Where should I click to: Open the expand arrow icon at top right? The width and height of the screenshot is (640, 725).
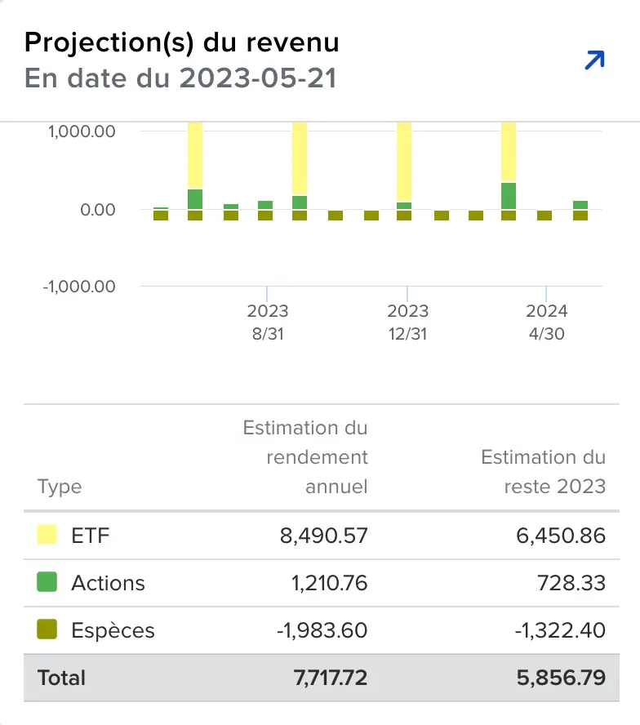[x=594, y=60]
